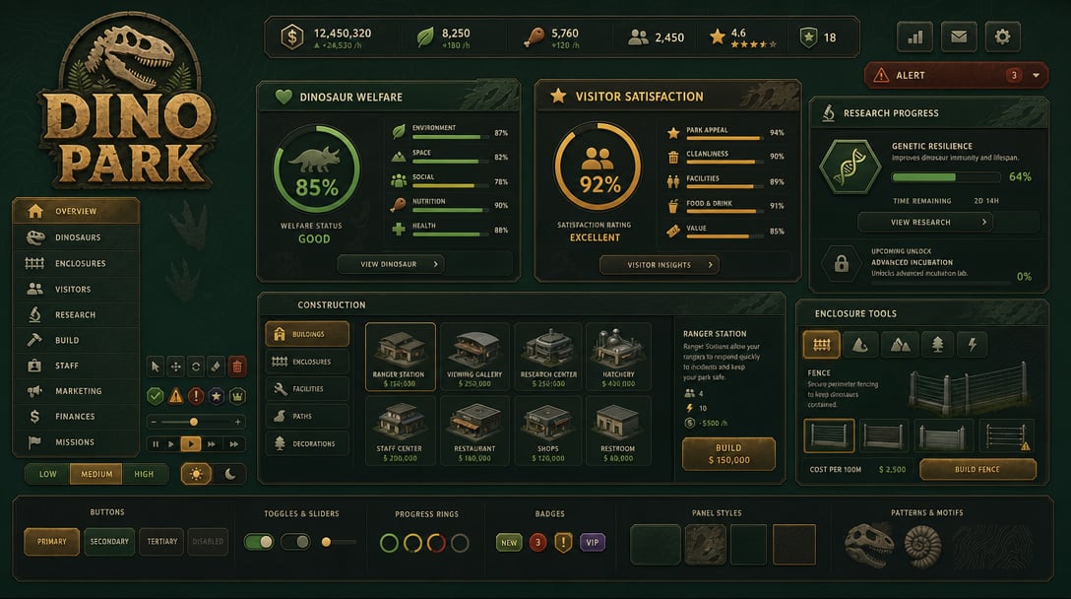Click the fast forward speed button

tap(212, 444)
